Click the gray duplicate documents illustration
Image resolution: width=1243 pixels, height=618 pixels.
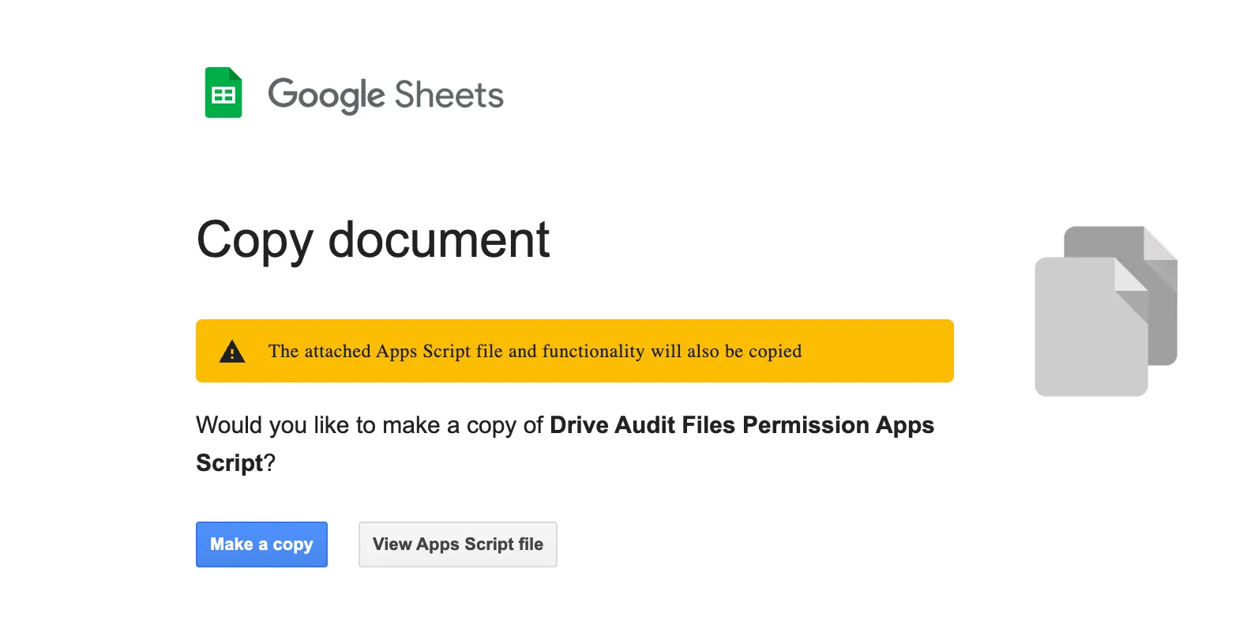click(1106, 311)
